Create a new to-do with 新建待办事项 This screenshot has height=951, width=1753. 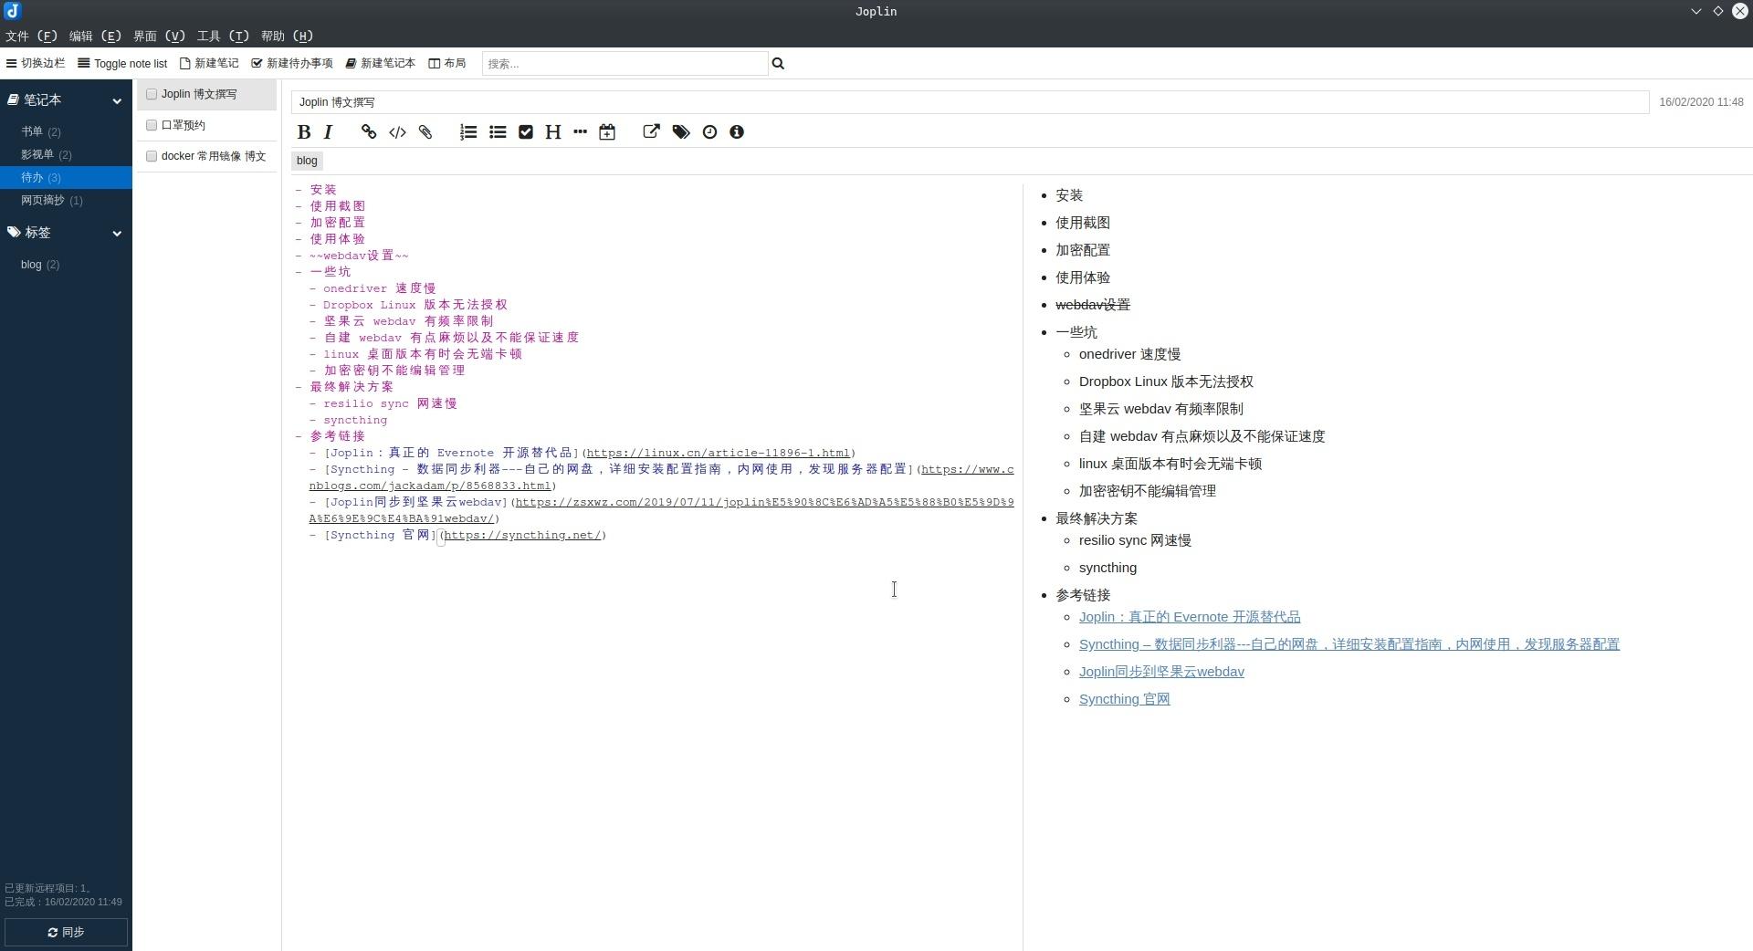(292, 63)
